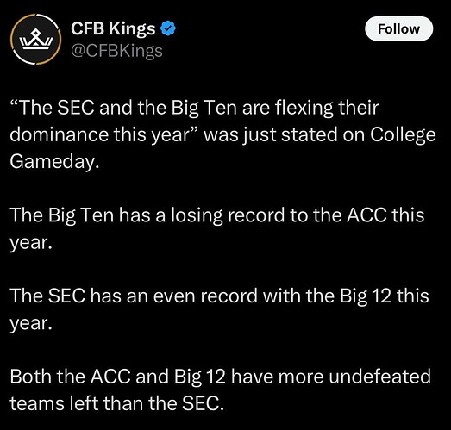The image size is (451, 430).
Task: Click the paragraph about the SEC vs Big 12
Action: coord(219,309)
